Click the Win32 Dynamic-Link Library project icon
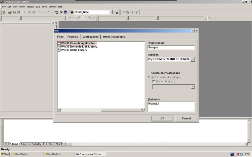 pyautogui.click(x=59, y=47)
